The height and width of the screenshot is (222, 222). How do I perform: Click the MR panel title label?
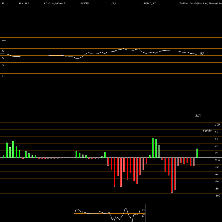tap(198, 115)
